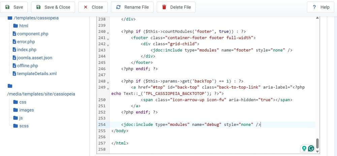Click the joomla.asset.json file icon

(x=14, y=58)
